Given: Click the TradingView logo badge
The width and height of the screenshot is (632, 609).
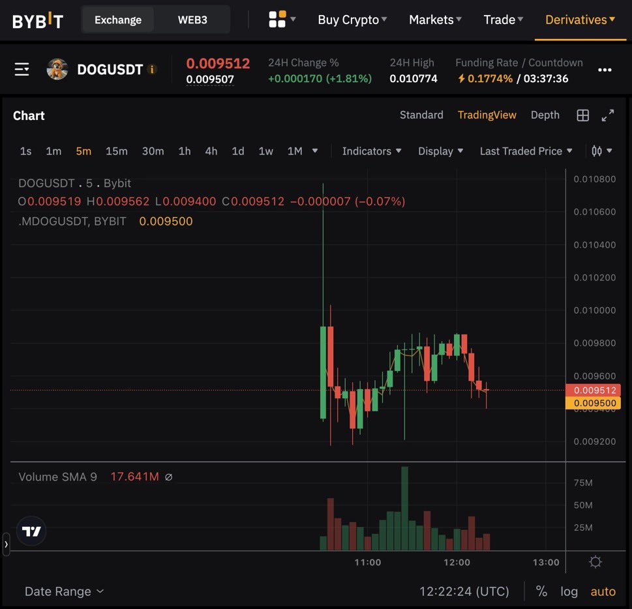Looking at the screenshot, I should coord(31,531).
